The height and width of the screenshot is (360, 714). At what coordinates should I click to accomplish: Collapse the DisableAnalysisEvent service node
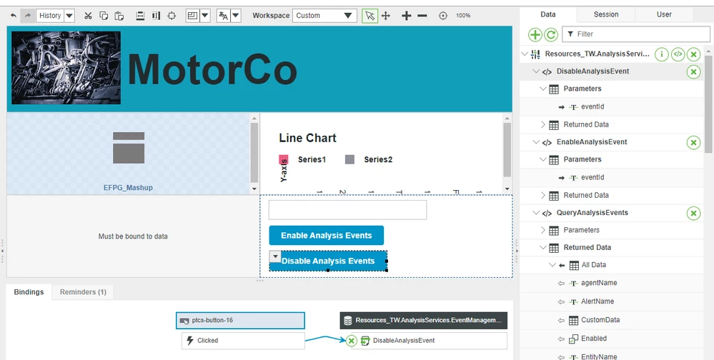pos(536,71)
